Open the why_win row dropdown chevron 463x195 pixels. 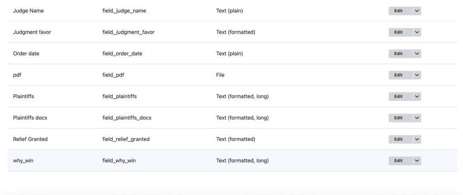(417, 161)
